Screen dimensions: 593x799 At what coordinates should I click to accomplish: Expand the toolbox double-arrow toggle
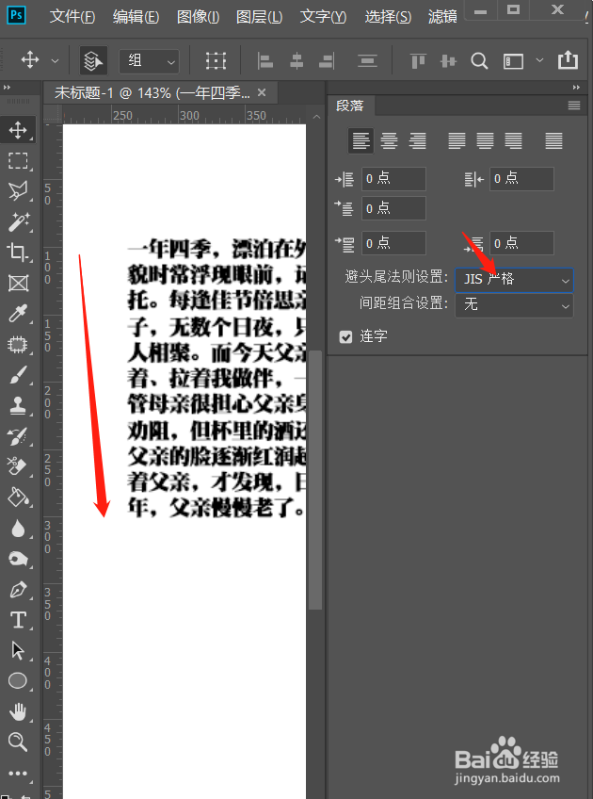click(x=7, y=88)
